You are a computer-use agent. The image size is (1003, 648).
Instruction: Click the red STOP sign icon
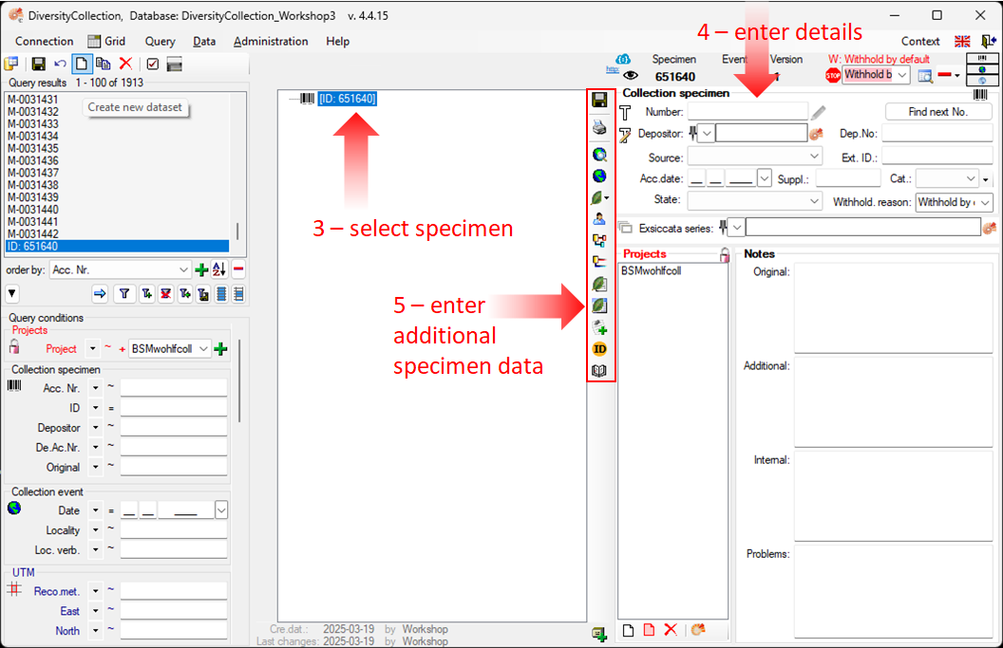pos(833,75)
